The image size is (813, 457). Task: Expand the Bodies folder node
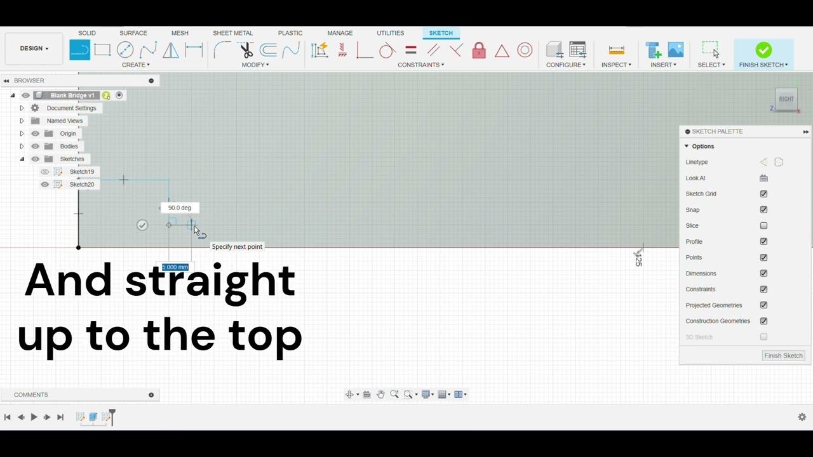(x=22, y=147)
